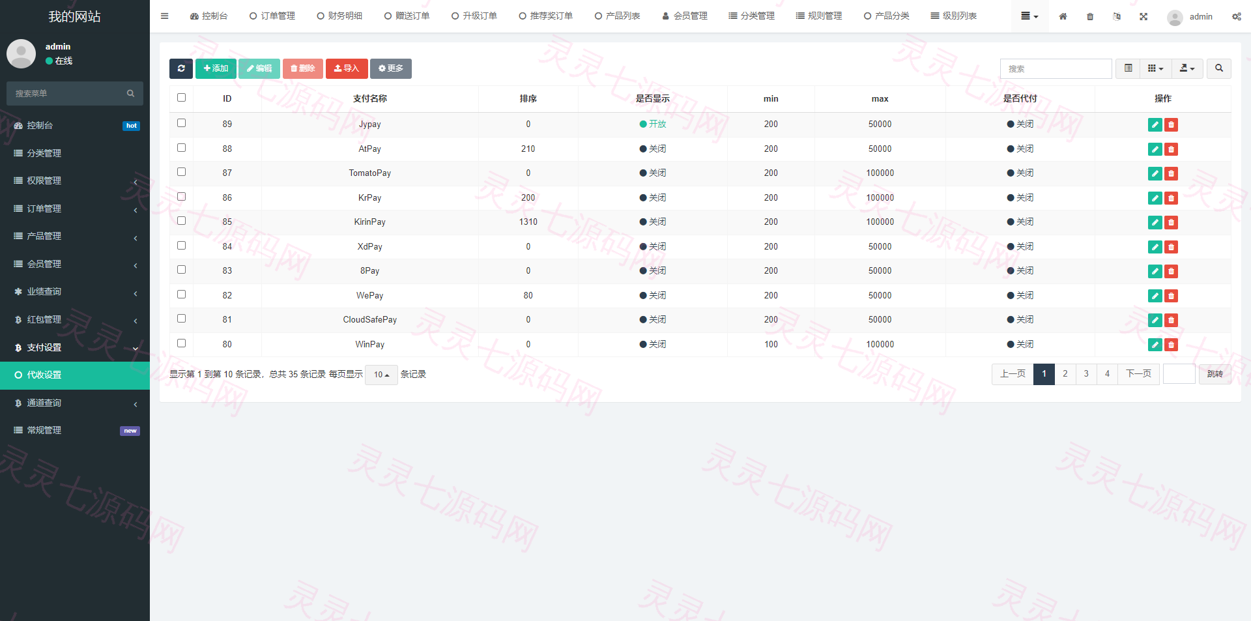Click the search magnifier button in table toolbar
The height and width of the screenshot is (621, 1251).
(x=1219, y=68)
